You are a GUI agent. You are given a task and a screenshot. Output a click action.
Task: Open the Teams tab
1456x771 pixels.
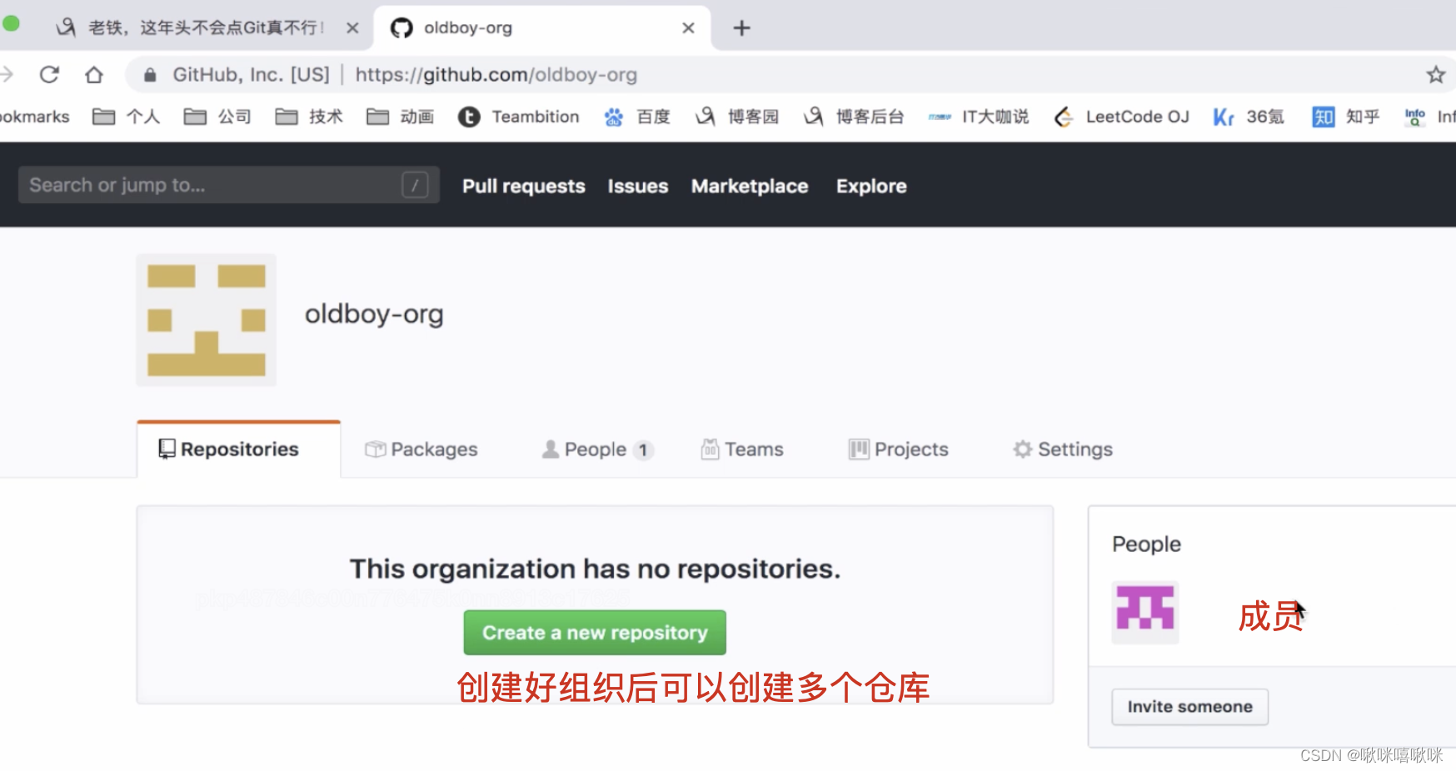(x=742, y=450)
